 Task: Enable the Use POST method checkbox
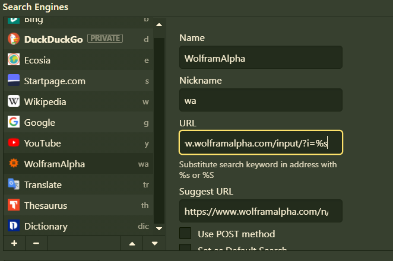185,234
